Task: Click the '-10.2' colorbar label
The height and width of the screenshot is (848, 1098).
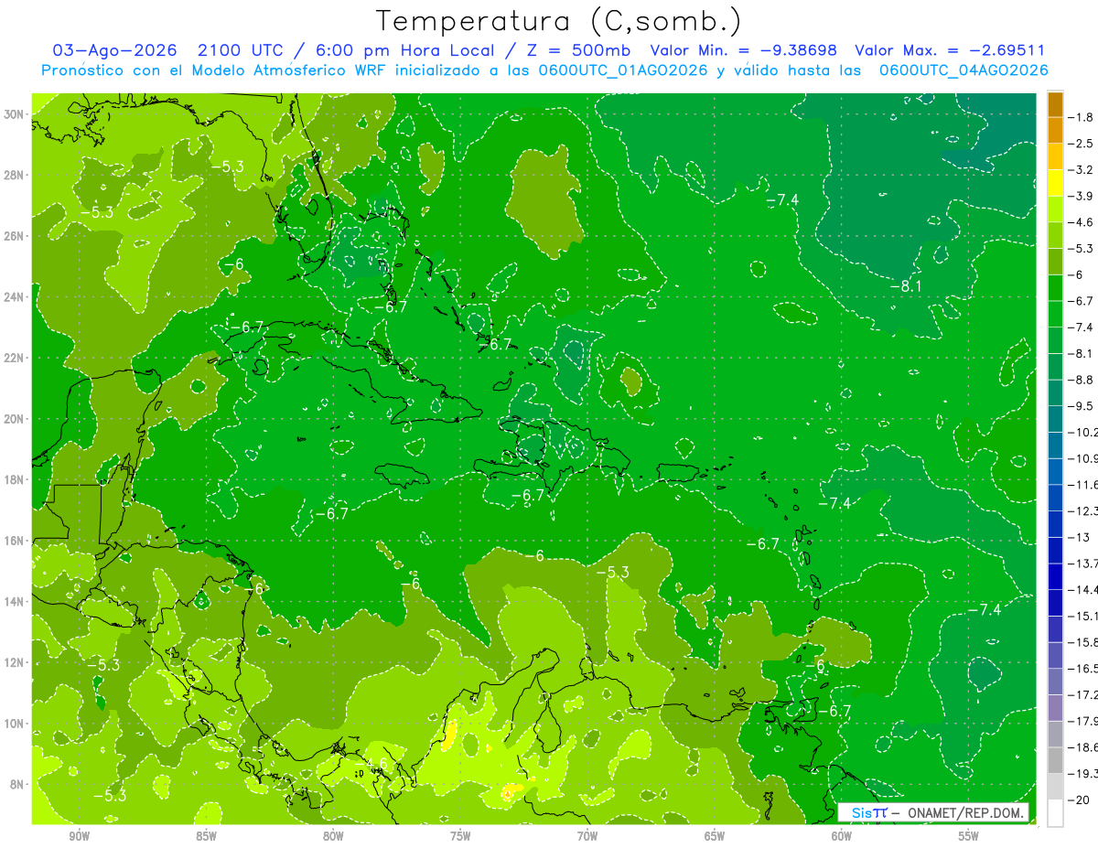Action: [x=1082, y=433]
